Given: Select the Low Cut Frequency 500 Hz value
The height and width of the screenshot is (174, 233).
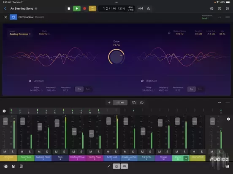Looking at the screenshot, I should pyautogui.click(x=51, y=90).
